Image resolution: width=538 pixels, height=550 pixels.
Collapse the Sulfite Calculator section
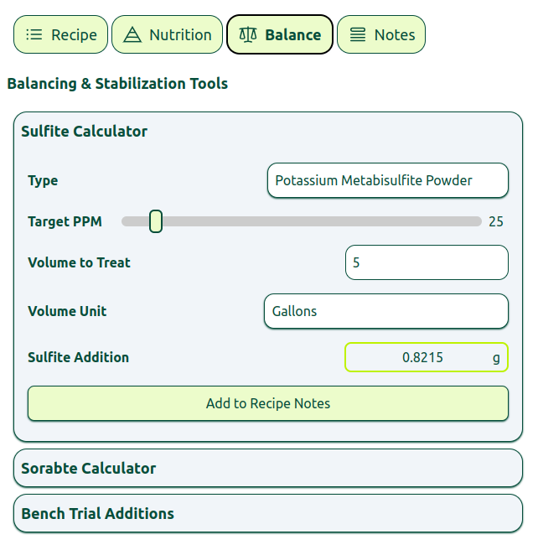(84, 132)
